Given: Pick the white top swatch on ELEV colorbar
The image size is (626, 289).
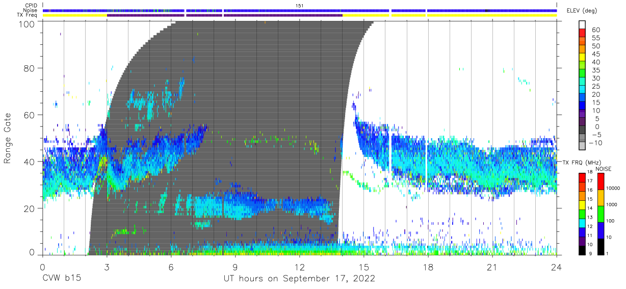Looking at the screenshot, I should pyautogui.click(x=583, y=25).
